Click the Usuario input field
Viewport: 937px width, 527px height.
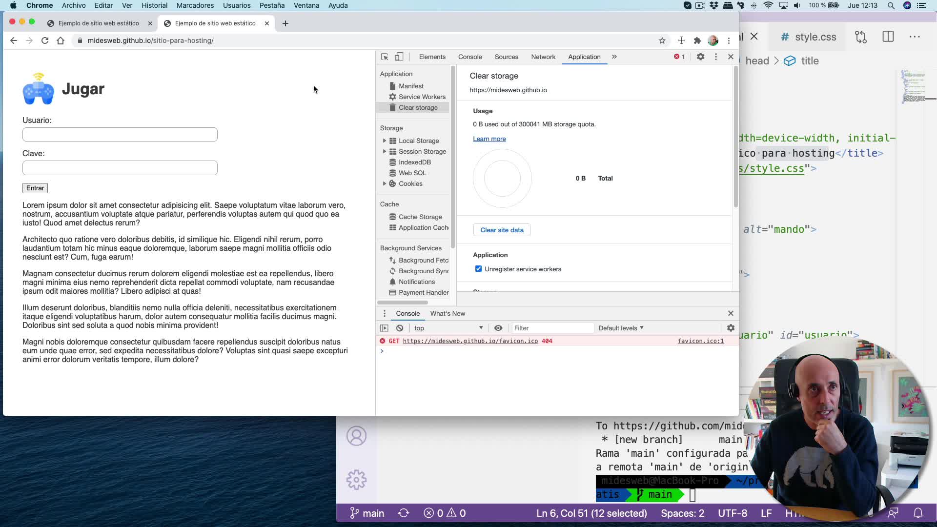tap(120, 134)
